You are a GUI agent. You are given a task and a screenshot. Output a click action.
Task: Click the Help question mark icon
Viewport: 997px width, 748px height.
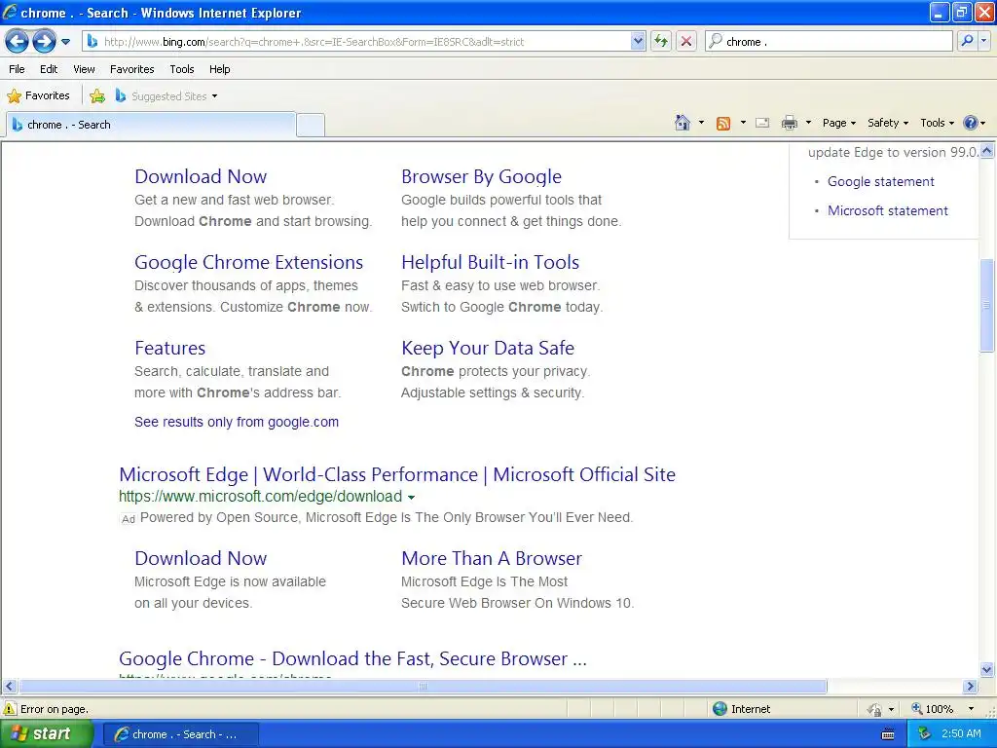(971, 123)
